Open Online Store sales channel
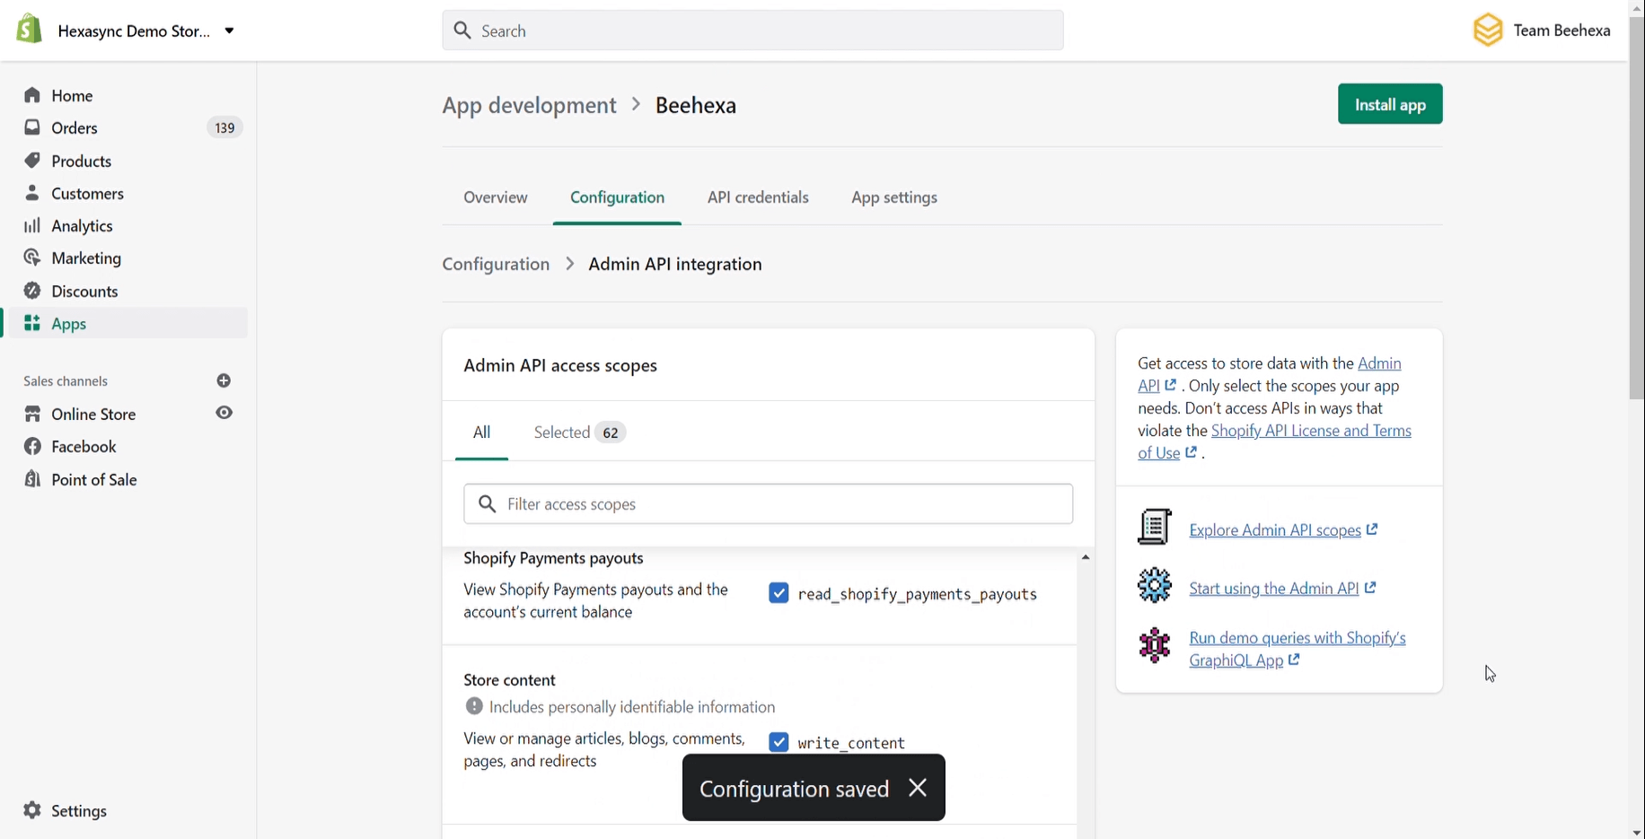The image size is (1645, 839). (x=93, y=414)
